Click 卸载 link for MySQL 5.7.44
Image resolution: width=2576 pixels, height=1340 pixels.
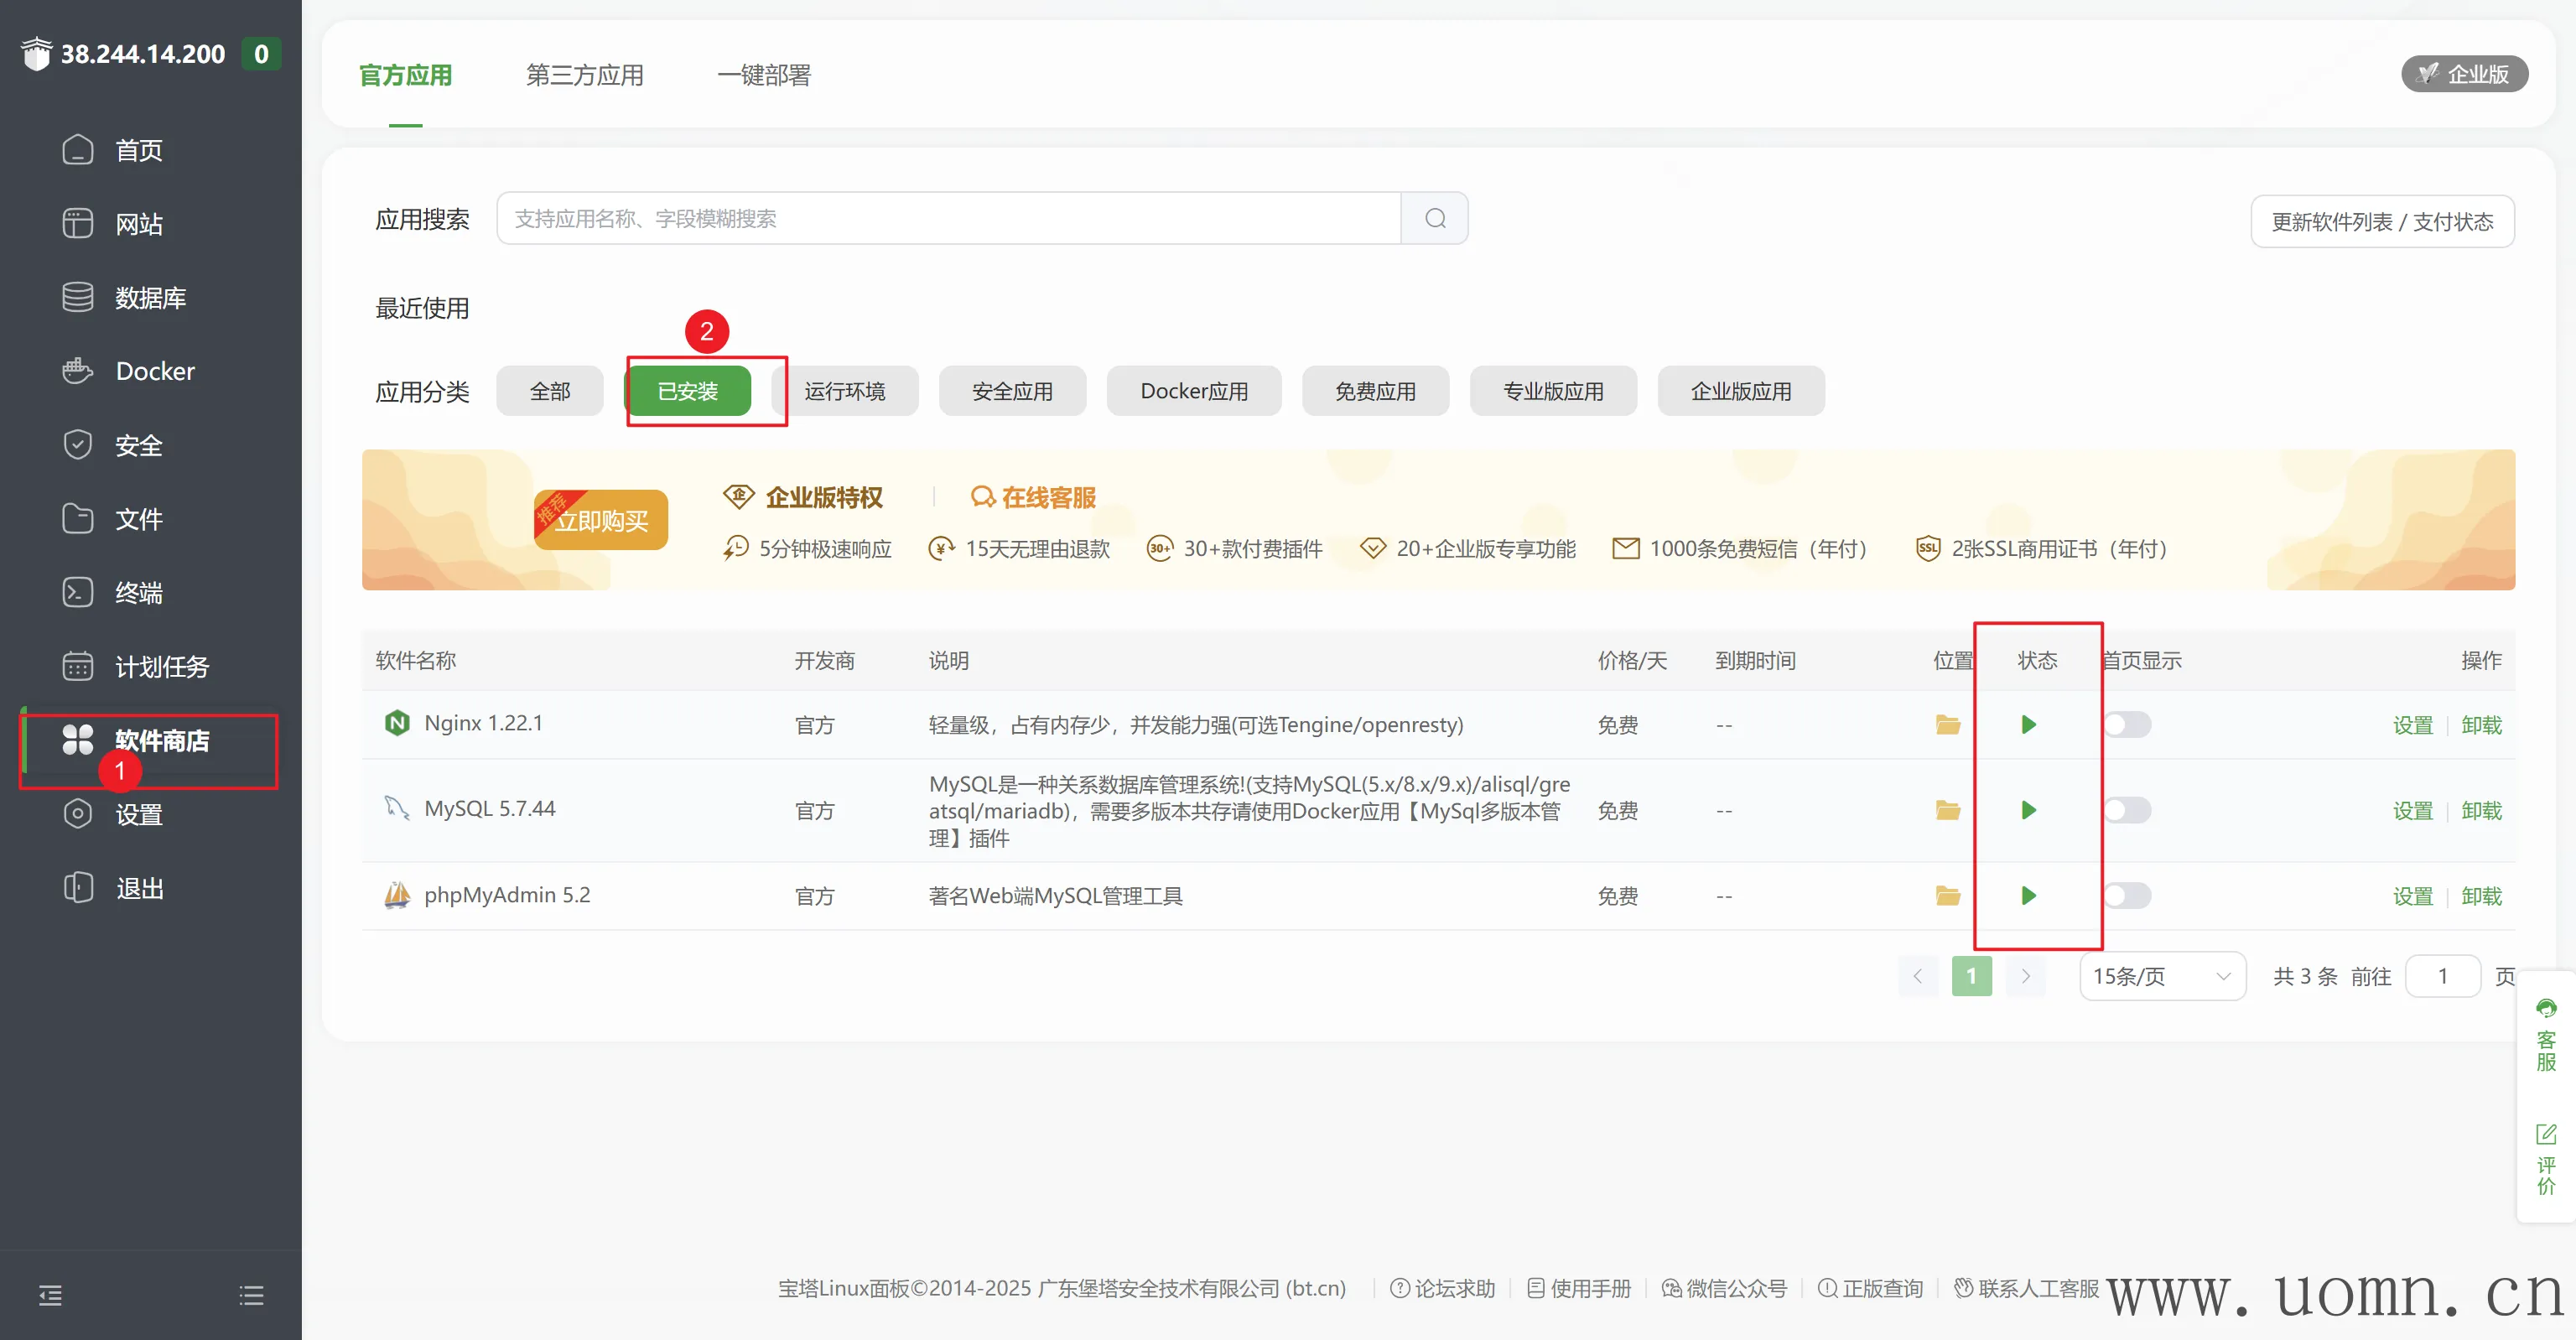point(2481,810)
